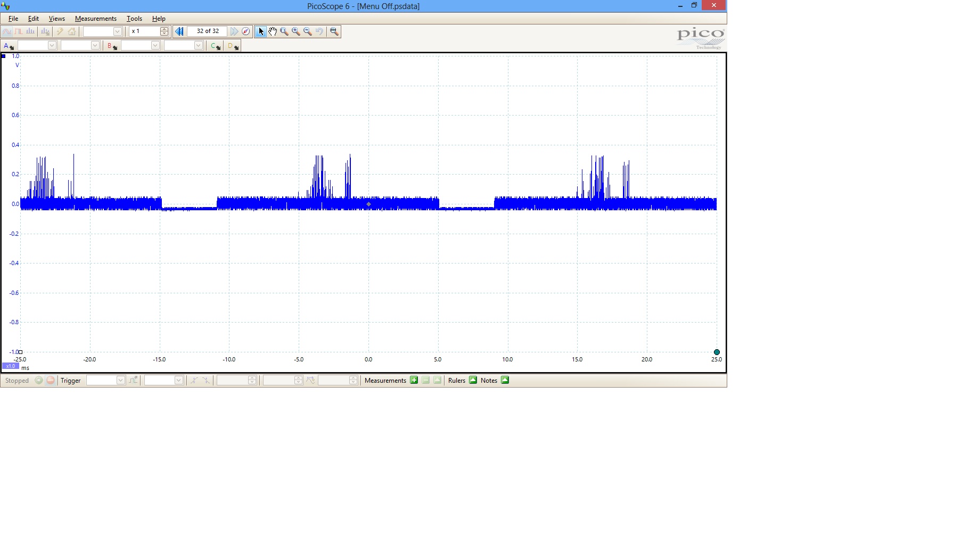Open Channel D options button

click(233, 46)
